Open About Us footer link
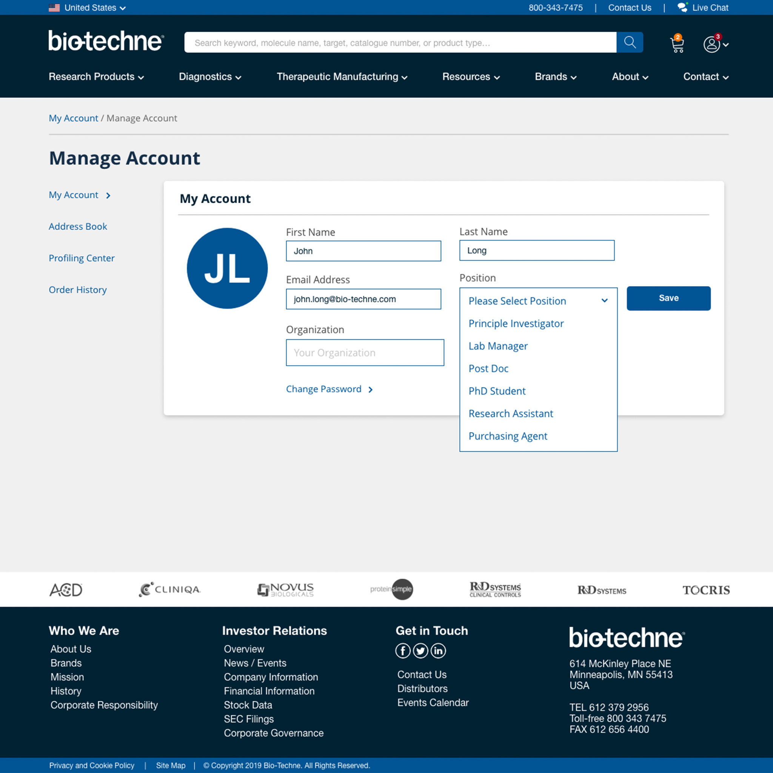The height and width of the screenshot is (773, 773). click(71, 649)
